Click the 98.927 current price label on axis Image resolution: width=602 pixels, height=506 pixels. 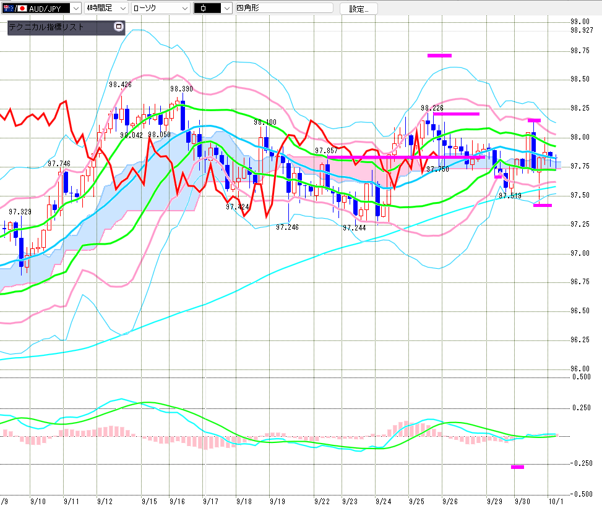pyautogui.click(x=582, y=30)
